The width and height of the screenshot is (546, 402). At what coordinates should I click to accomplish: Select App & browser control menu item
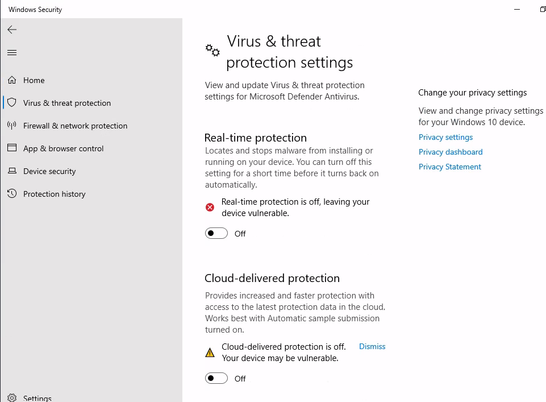tap(64, 148)
